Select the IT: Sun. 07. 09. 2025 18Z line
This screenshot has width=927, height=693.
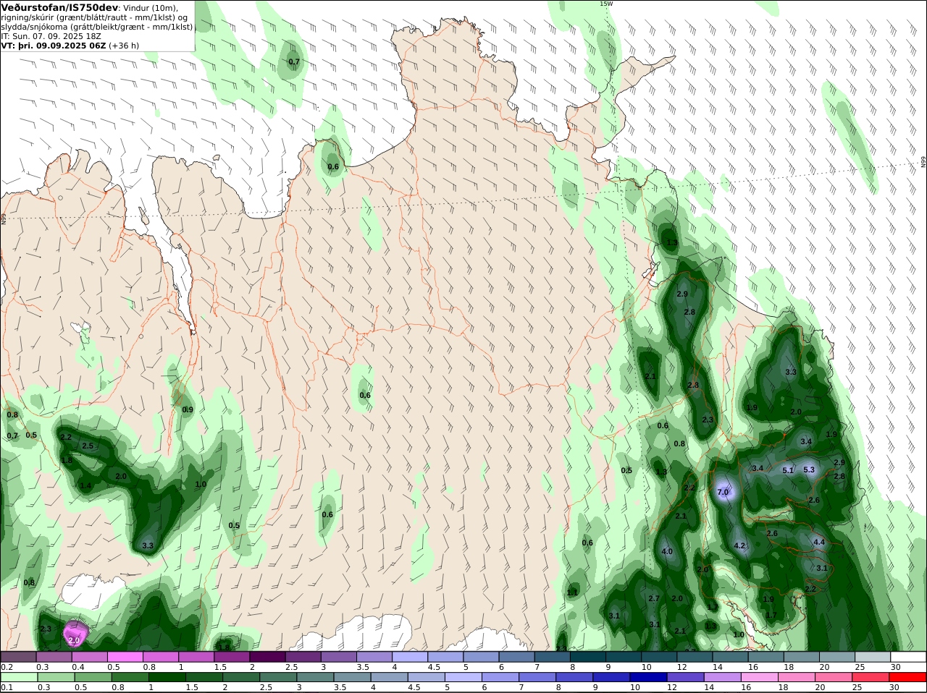[x=51, y=35]
